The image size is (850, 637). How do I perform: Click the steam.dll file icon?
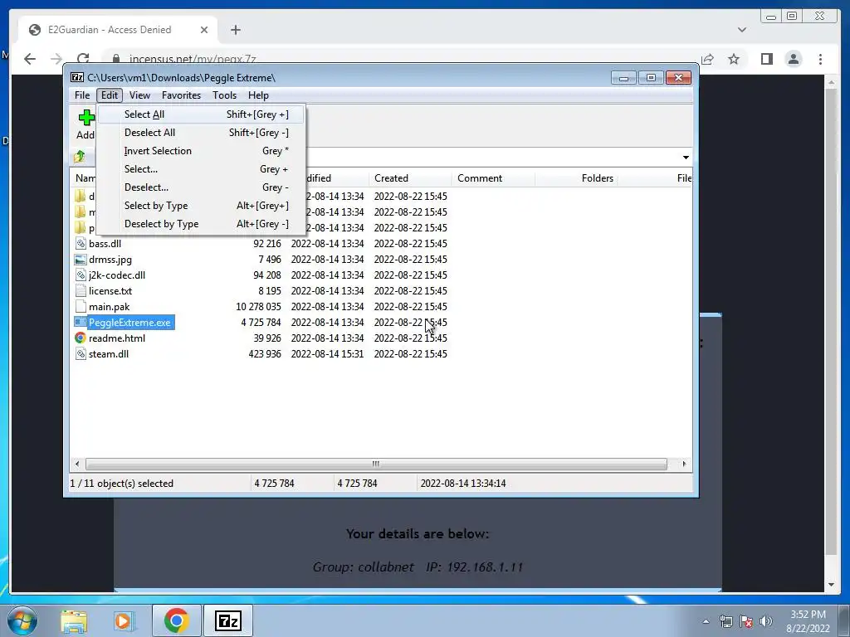pyautogui.click(x=81, y=353)
